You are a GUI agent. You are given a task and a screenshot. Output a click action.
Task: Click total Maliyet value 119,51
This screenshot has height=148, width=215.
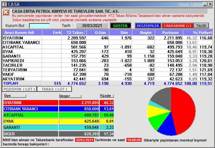(206, 83)
